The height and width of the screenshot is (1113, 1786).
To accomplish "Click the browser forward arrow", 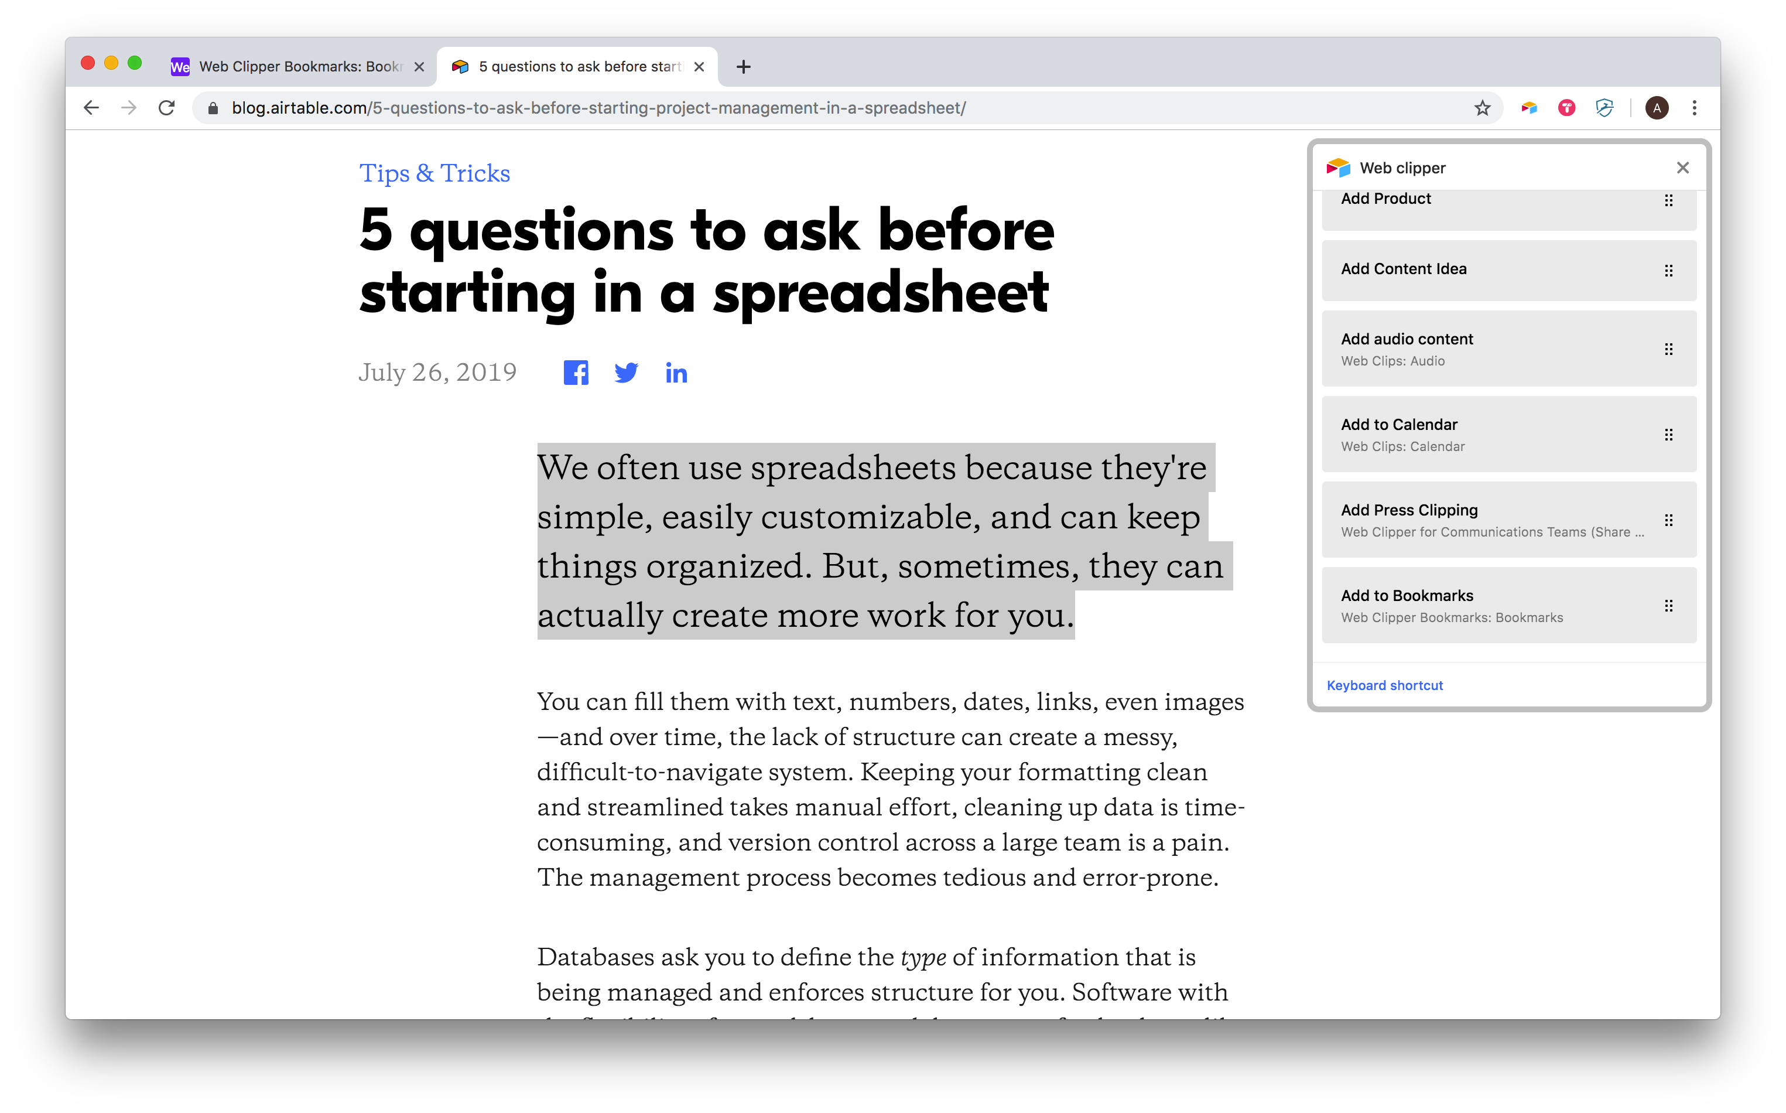I will (129, 108).
